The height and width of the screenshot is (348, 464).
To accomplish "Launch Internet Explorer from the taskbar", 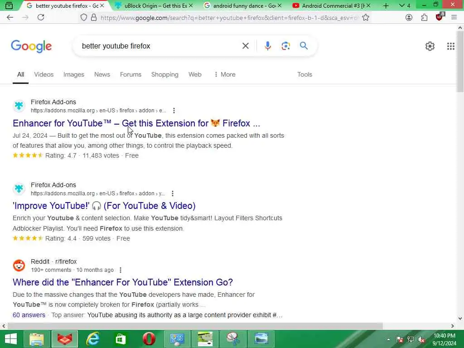I will (92, 339).
